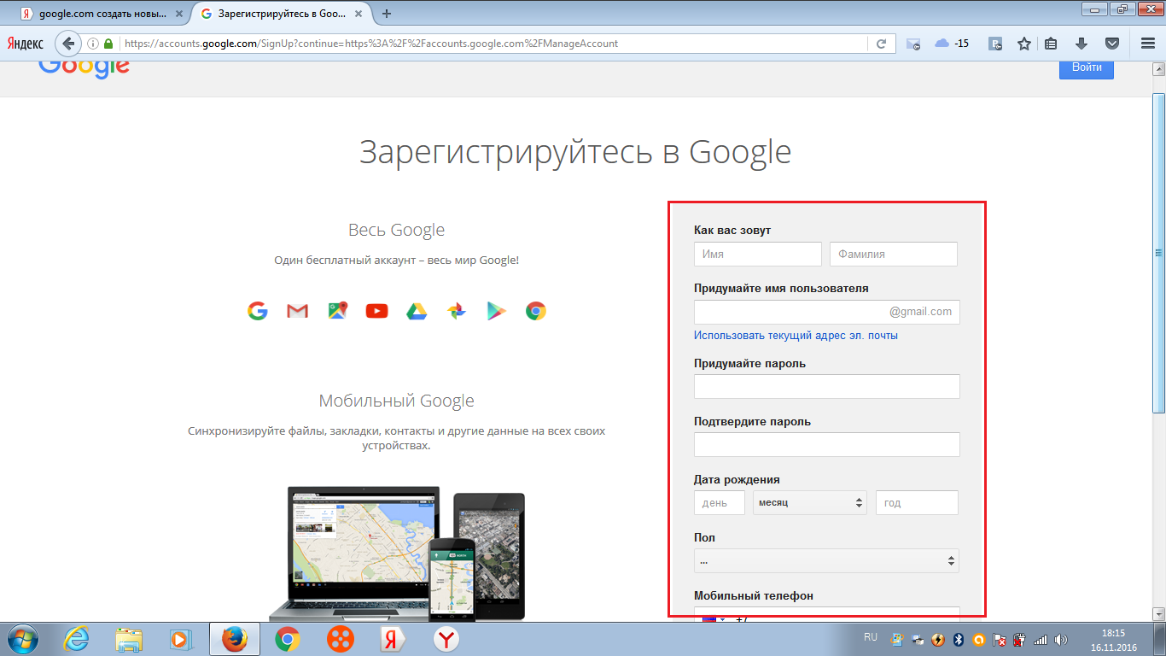Click the Bluetooth tray icon
Screen dimensions: 1166x656
[x=958, y=639]
